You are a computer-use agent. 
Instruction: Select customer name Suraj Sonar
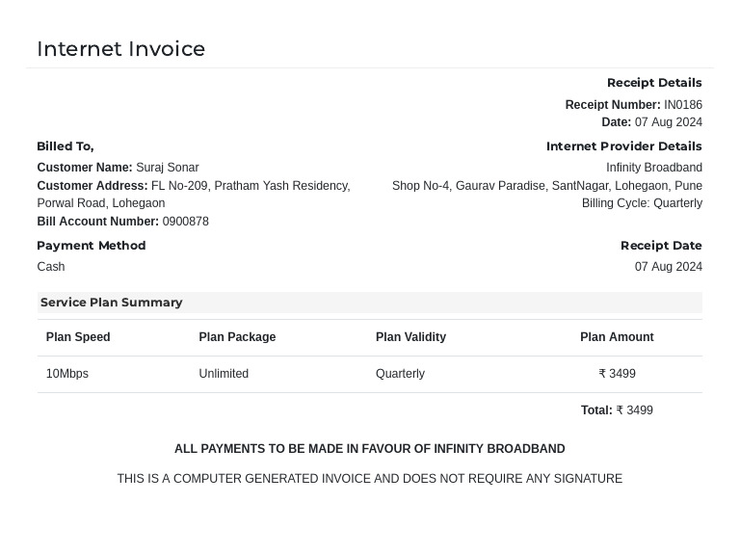click(168, 168)
